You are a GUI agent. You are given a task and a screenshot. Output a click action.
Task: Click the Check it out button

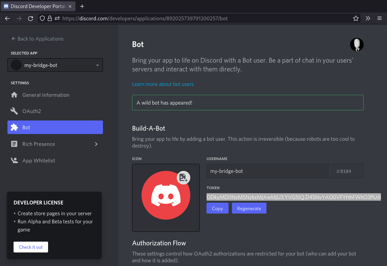point(31,247)
